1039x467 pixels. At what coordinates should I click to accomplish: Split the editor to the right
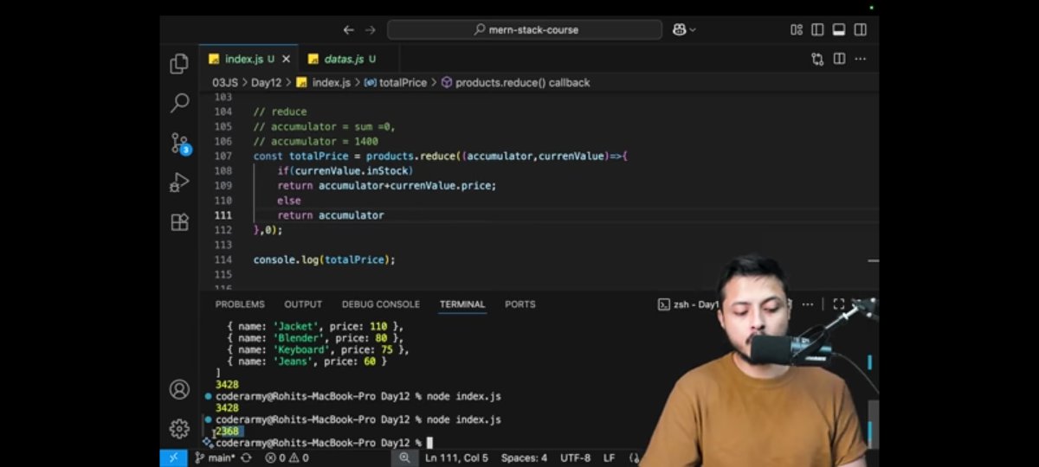pos(839,59)
